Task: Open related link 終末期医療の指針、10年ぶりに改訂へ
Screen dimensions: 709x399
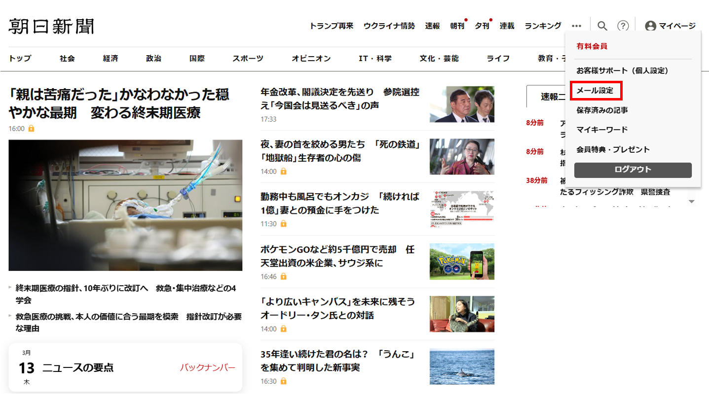Action: click(x=126, y=294)
